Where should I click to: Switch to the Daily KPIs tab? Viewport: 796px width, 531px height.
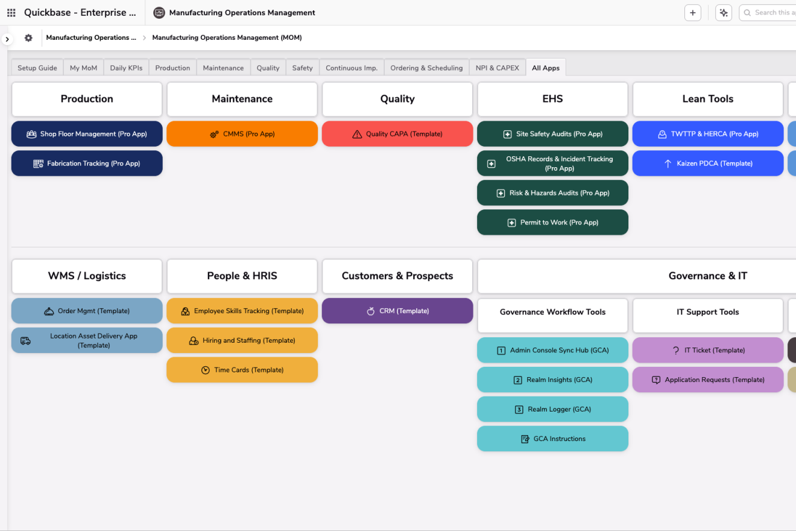(126, 68)
